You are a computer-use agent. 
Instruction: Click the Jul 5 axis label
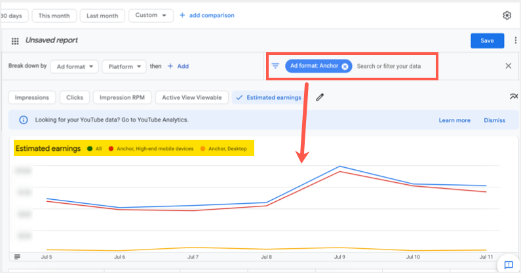(x=47, y=257)
